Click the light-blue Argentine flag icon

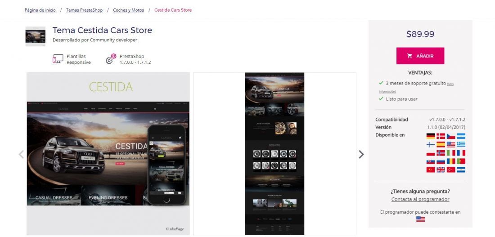[x=461, y=136]
